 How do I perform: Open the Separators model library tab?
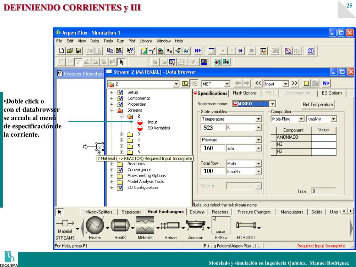131,212
